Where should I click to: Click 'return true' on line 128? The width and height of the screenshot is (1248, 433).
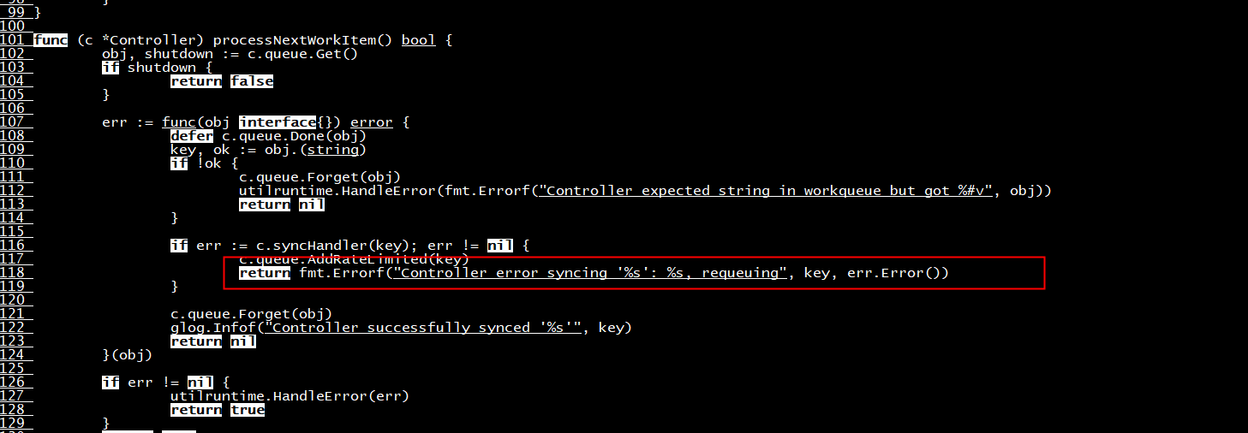click(218, 410)
